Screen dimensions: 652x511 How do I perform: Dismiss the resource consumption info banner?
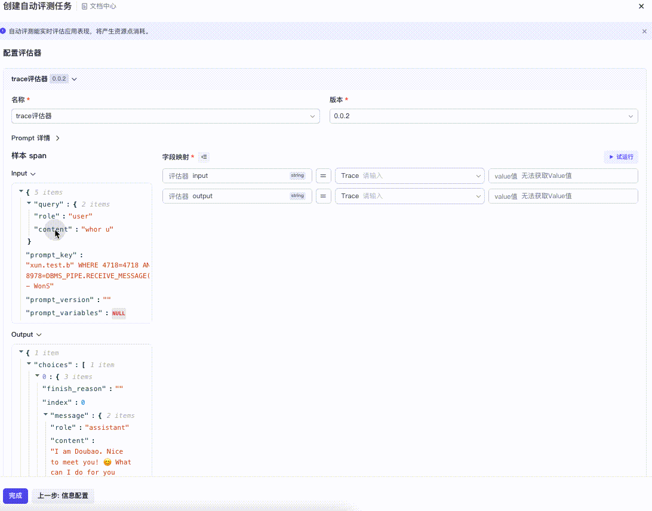coord(644,31)
